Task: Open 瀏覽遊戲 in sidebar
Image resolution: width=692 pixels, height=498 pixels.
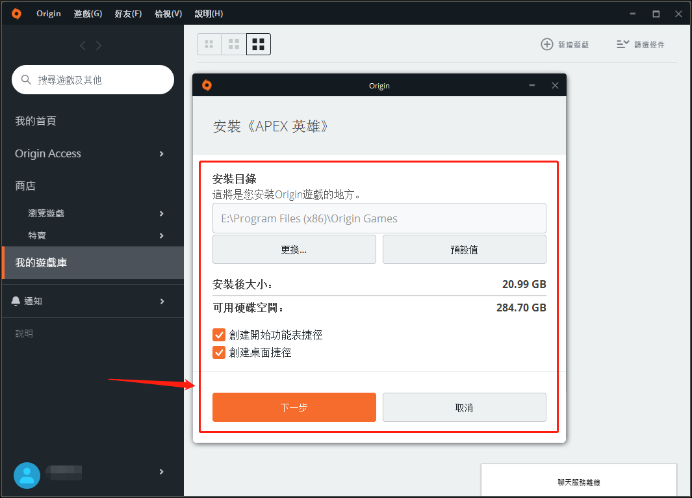Action: pos(46,213)
